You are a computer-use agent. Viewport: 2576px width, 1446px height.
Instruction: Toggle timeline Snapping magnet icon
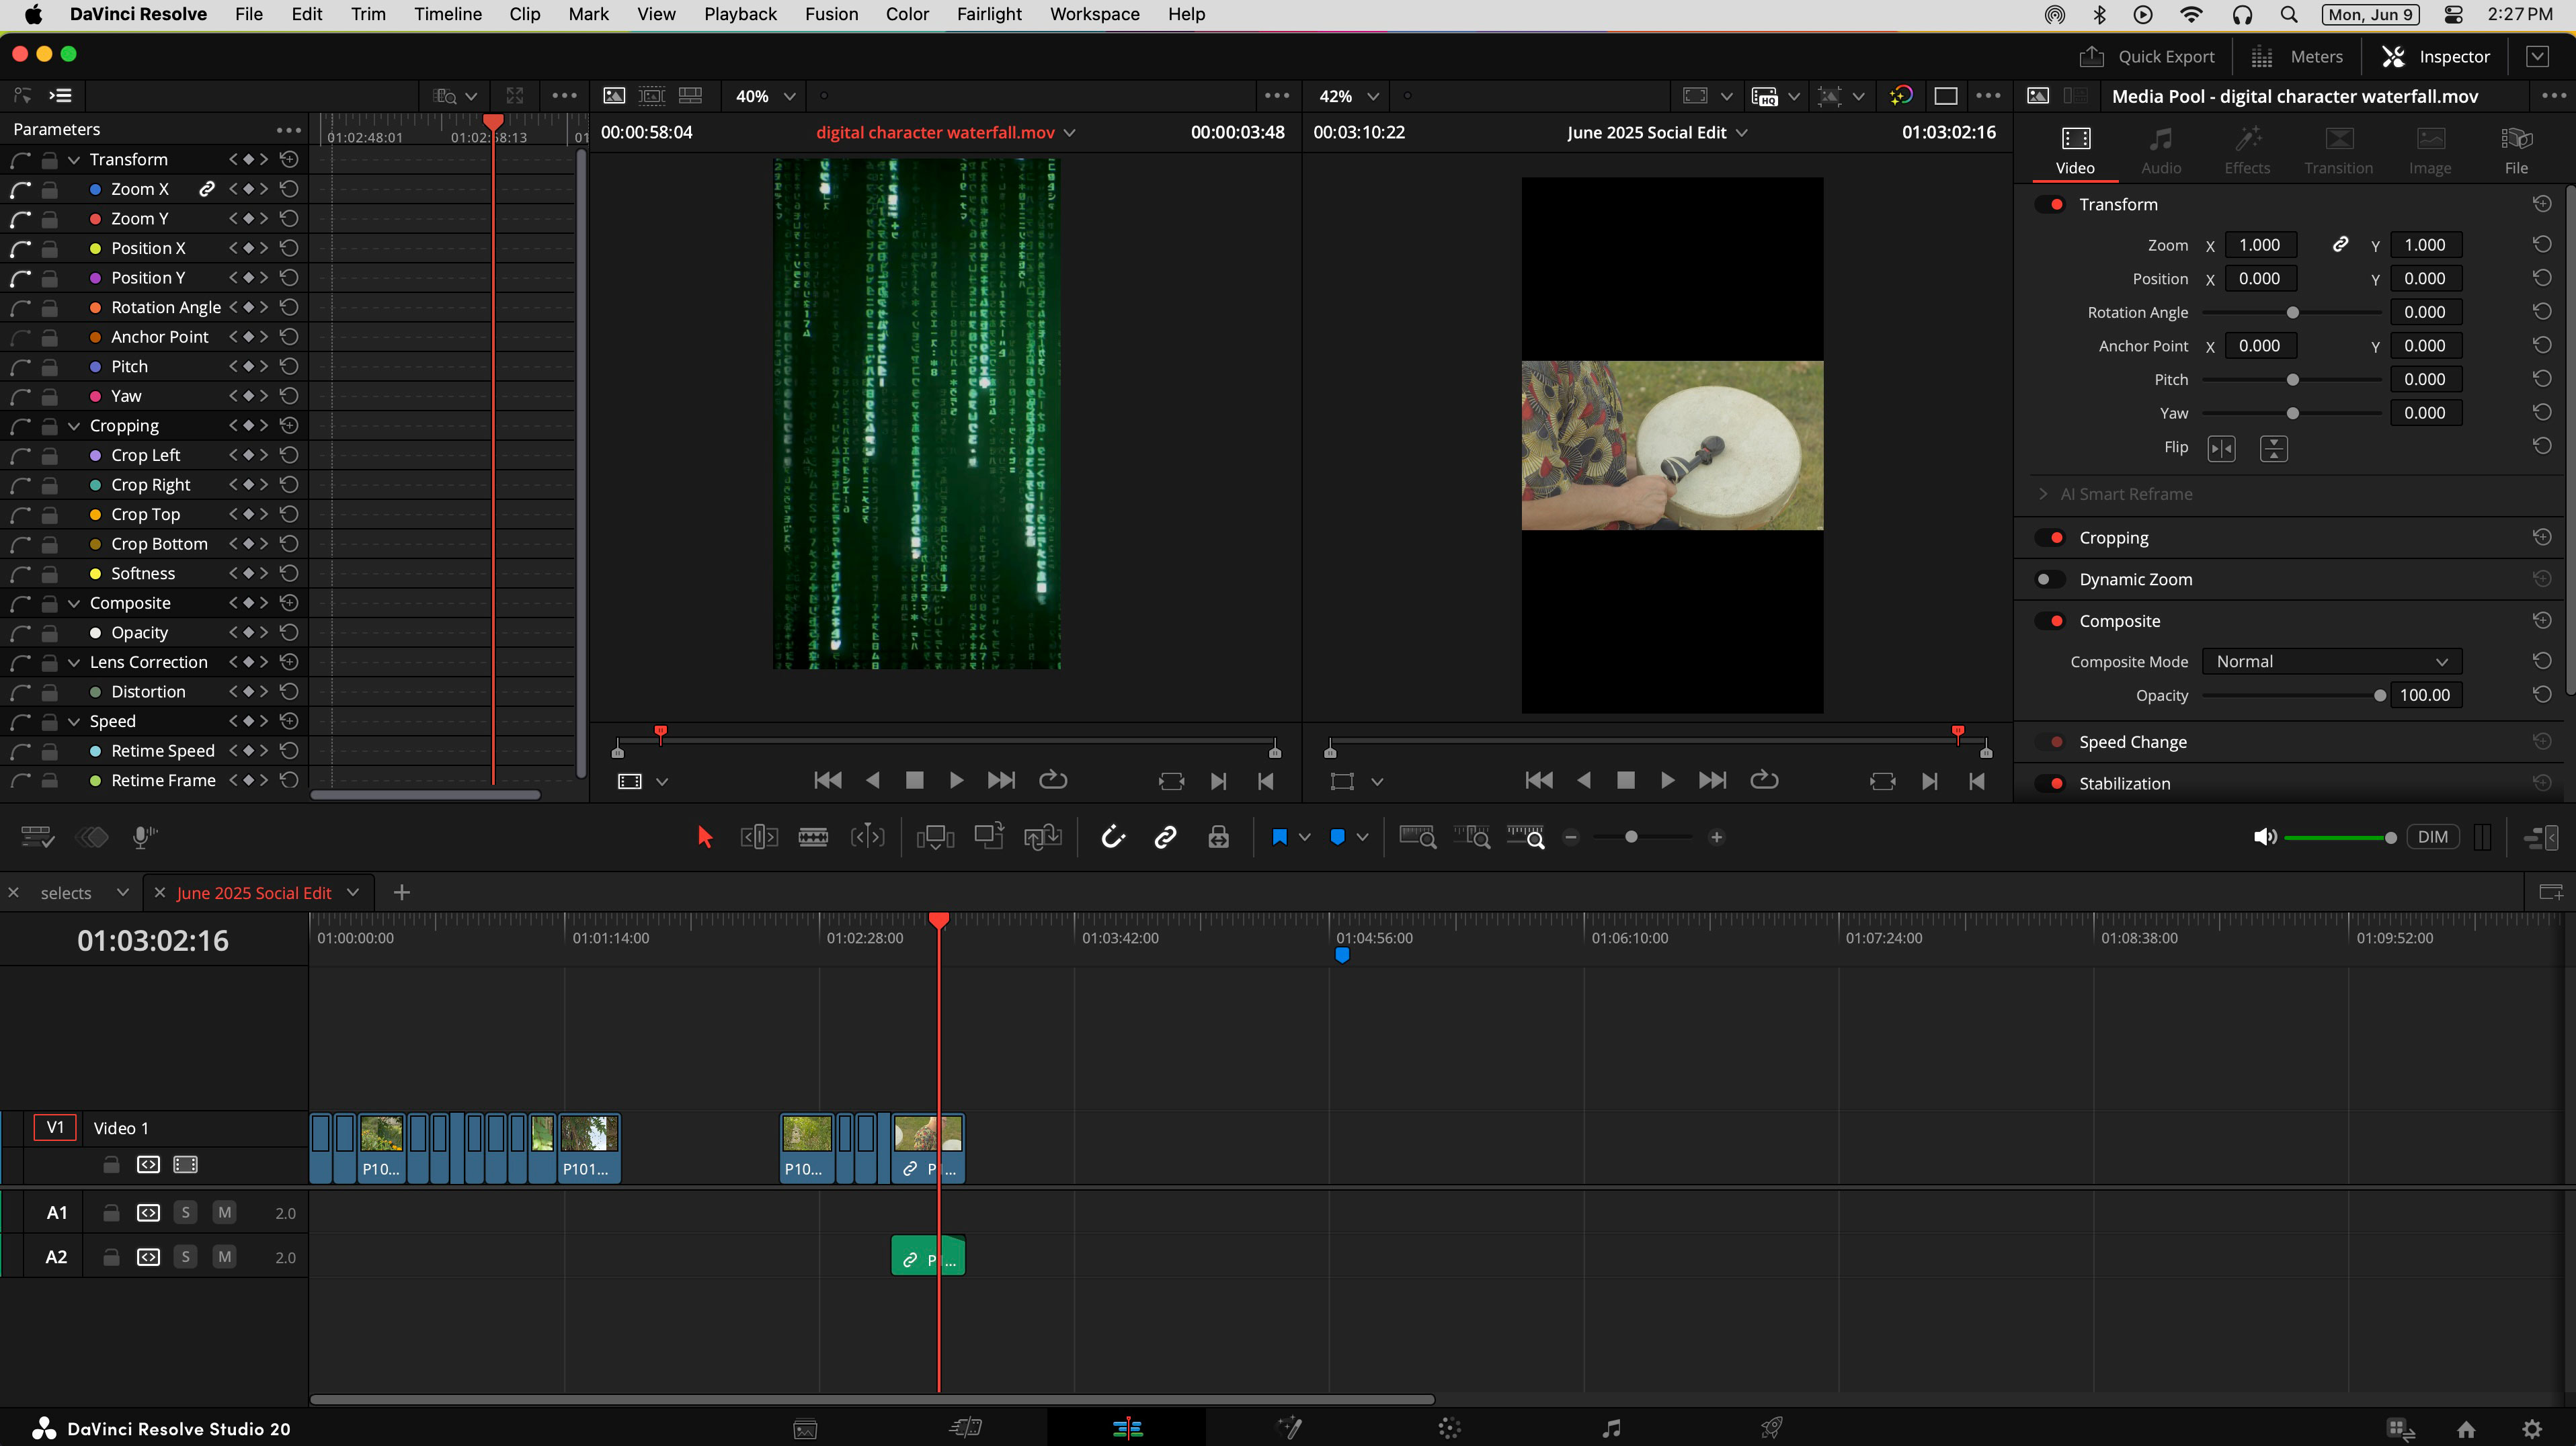coord(1113,837)
